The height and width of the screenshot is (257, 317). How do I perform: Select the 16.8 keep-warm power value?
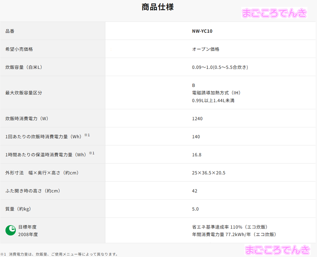click(197, 155)
